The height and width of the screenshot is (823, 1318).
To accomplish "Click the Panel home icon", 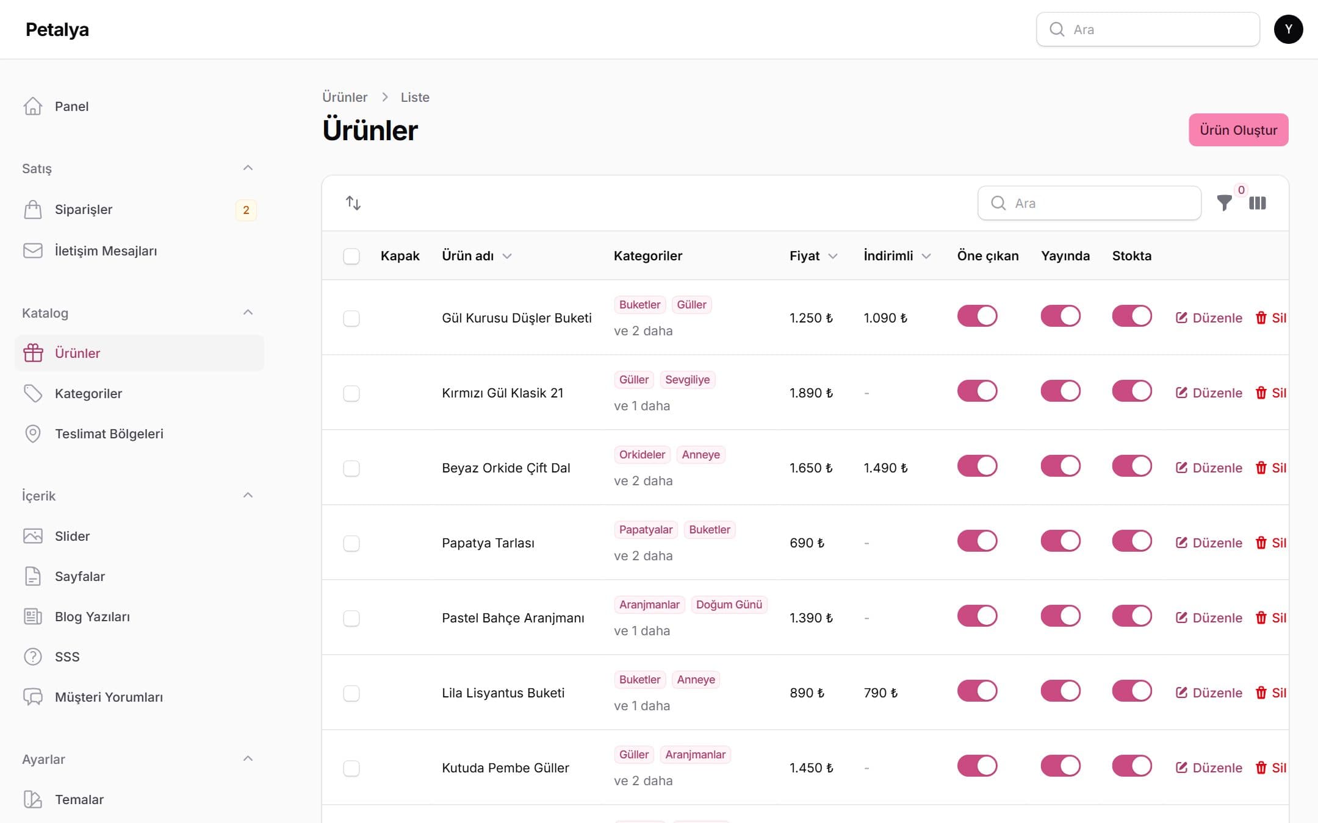I will click(x=33, y=106).
